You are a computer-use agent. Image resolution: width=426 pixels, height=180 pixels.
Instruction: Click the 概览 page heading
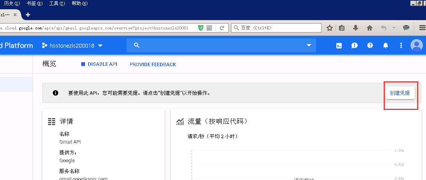click(x=49, y=64)
